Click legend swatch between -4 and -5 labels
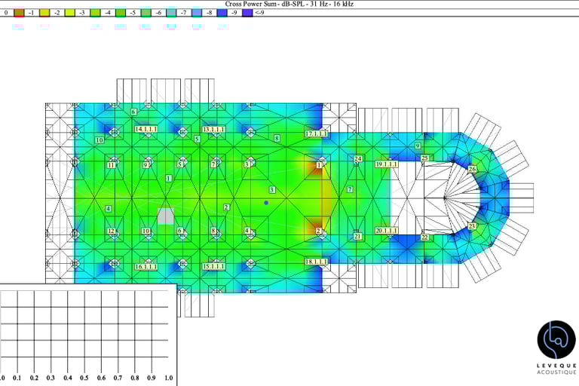 click(x=121, y=13)
